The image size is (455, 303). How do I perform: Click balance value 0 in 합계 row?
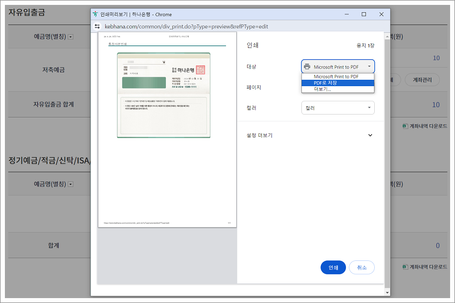437,246
